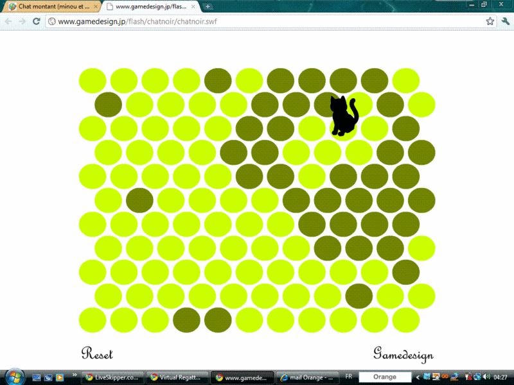Click the last light circle in the bottom row
The image size is (514, 385).
point(406,320)
